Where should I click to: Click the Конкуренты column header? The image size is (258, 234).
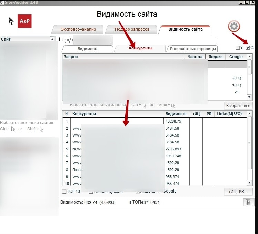[117, 114]
